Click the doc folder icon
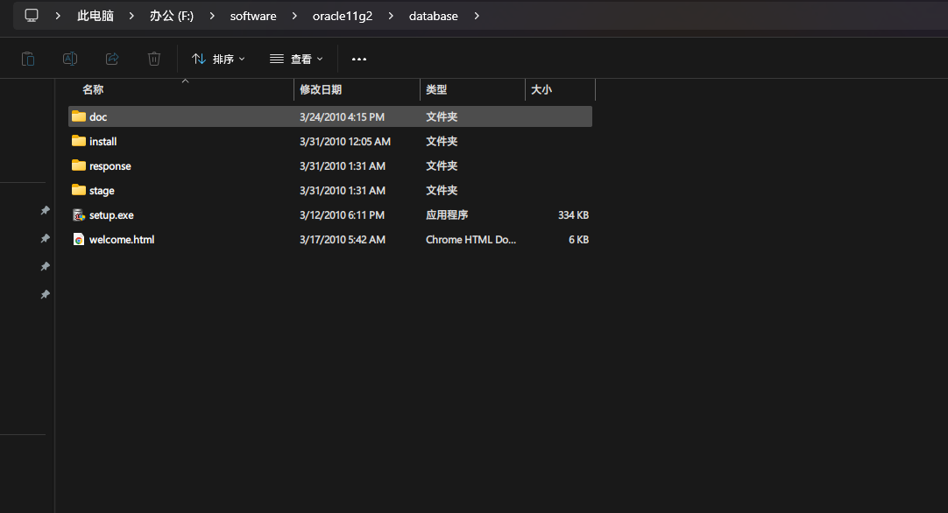The width and height of the screenshot is (948, 513). point(79,116)
